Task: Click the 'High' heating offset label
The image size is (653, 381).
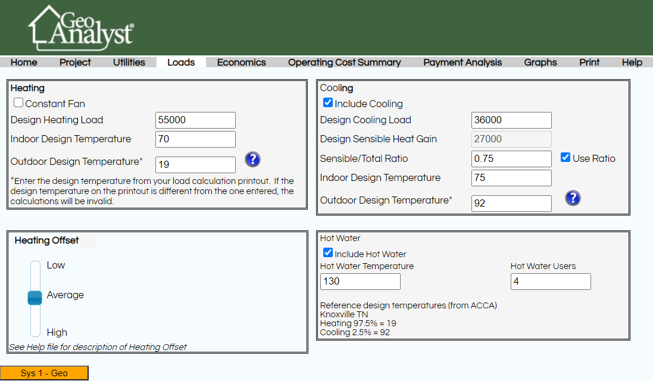Action: click(x=57, y=332)
